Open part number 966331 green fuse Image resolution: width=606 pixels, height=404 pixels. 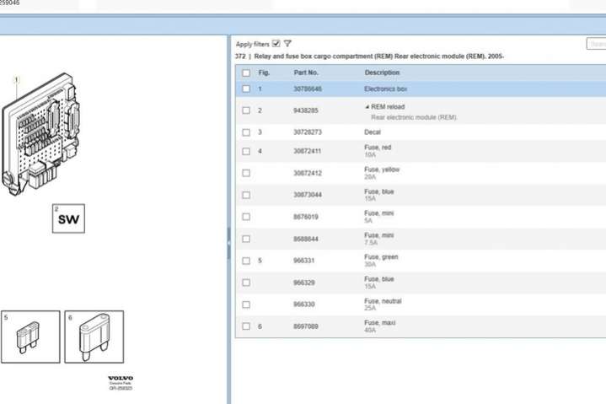click(303, 261)
